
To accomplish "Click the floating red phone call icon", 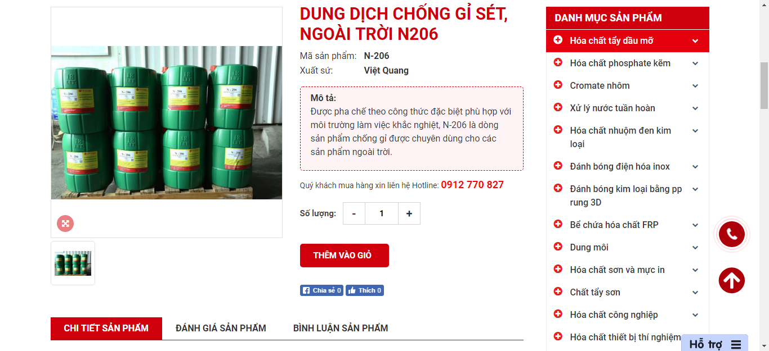I will pos(732,234).
